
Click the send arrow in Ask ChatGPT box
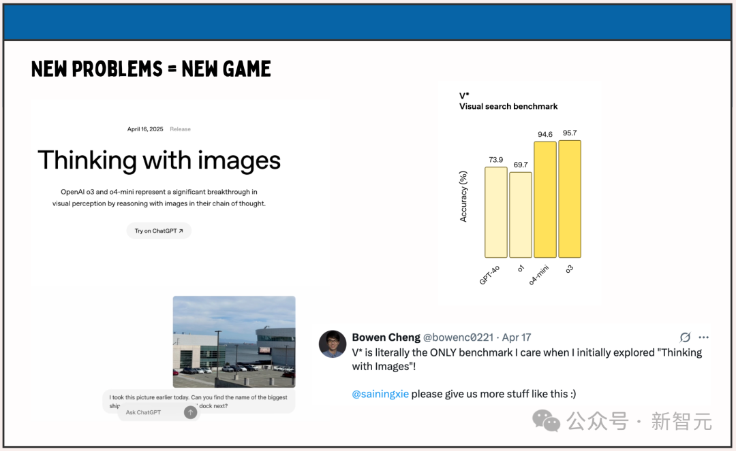(x=191, y=412)
